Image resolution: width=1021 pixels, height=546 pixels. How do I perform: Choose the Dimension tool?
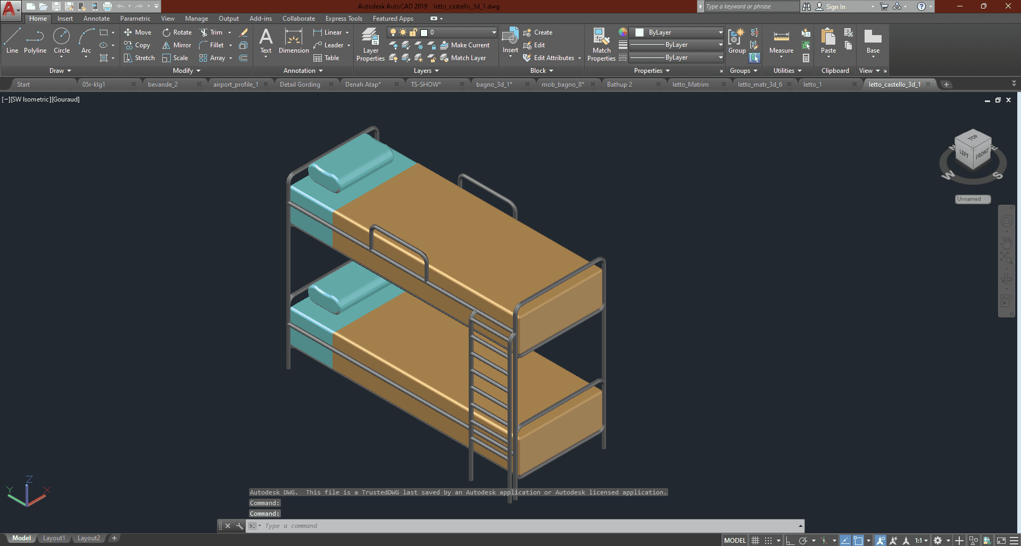coord(294,41)
